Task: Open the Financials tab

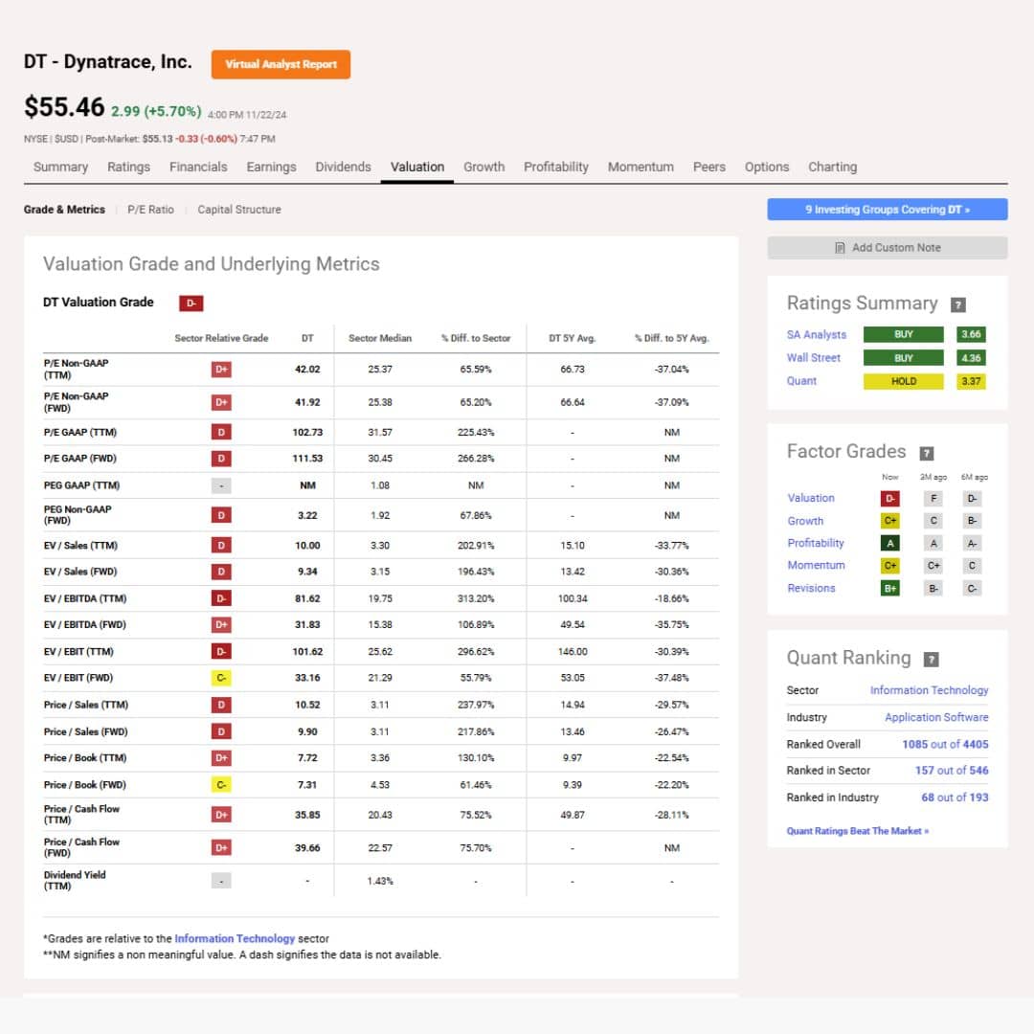Action: [198, 167]
